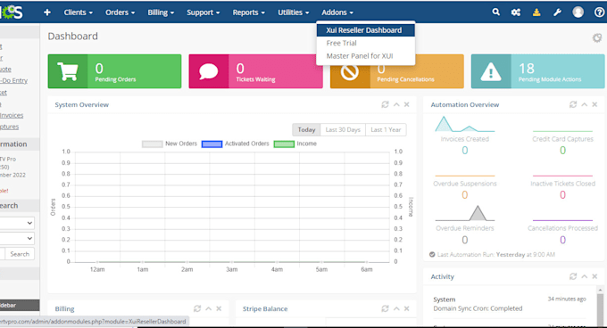
Task: Click the Credit Card Captures count
Action: (x=563, y=151)
